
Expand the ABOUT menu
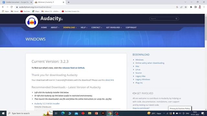[55, 27]
